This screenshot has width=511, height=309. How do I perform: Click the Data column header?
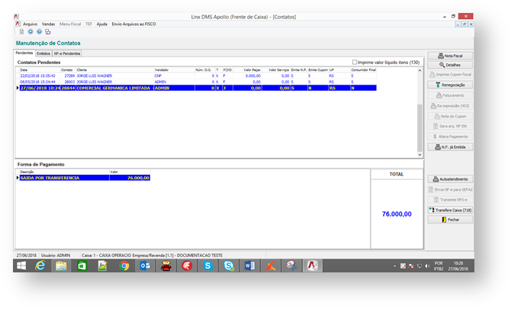[40, 69]
